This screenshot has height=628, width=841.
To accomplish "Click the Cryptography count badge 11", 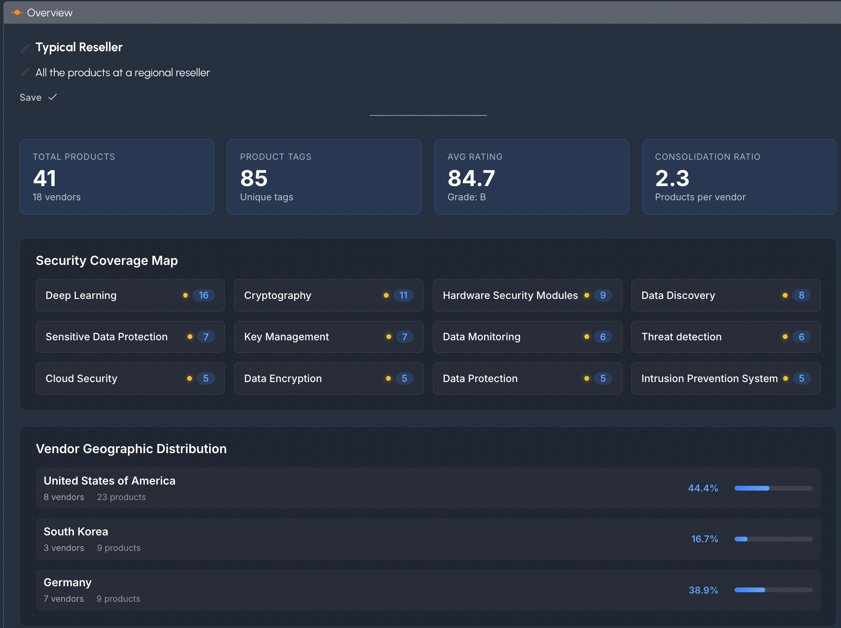I will tap(403, 295).
